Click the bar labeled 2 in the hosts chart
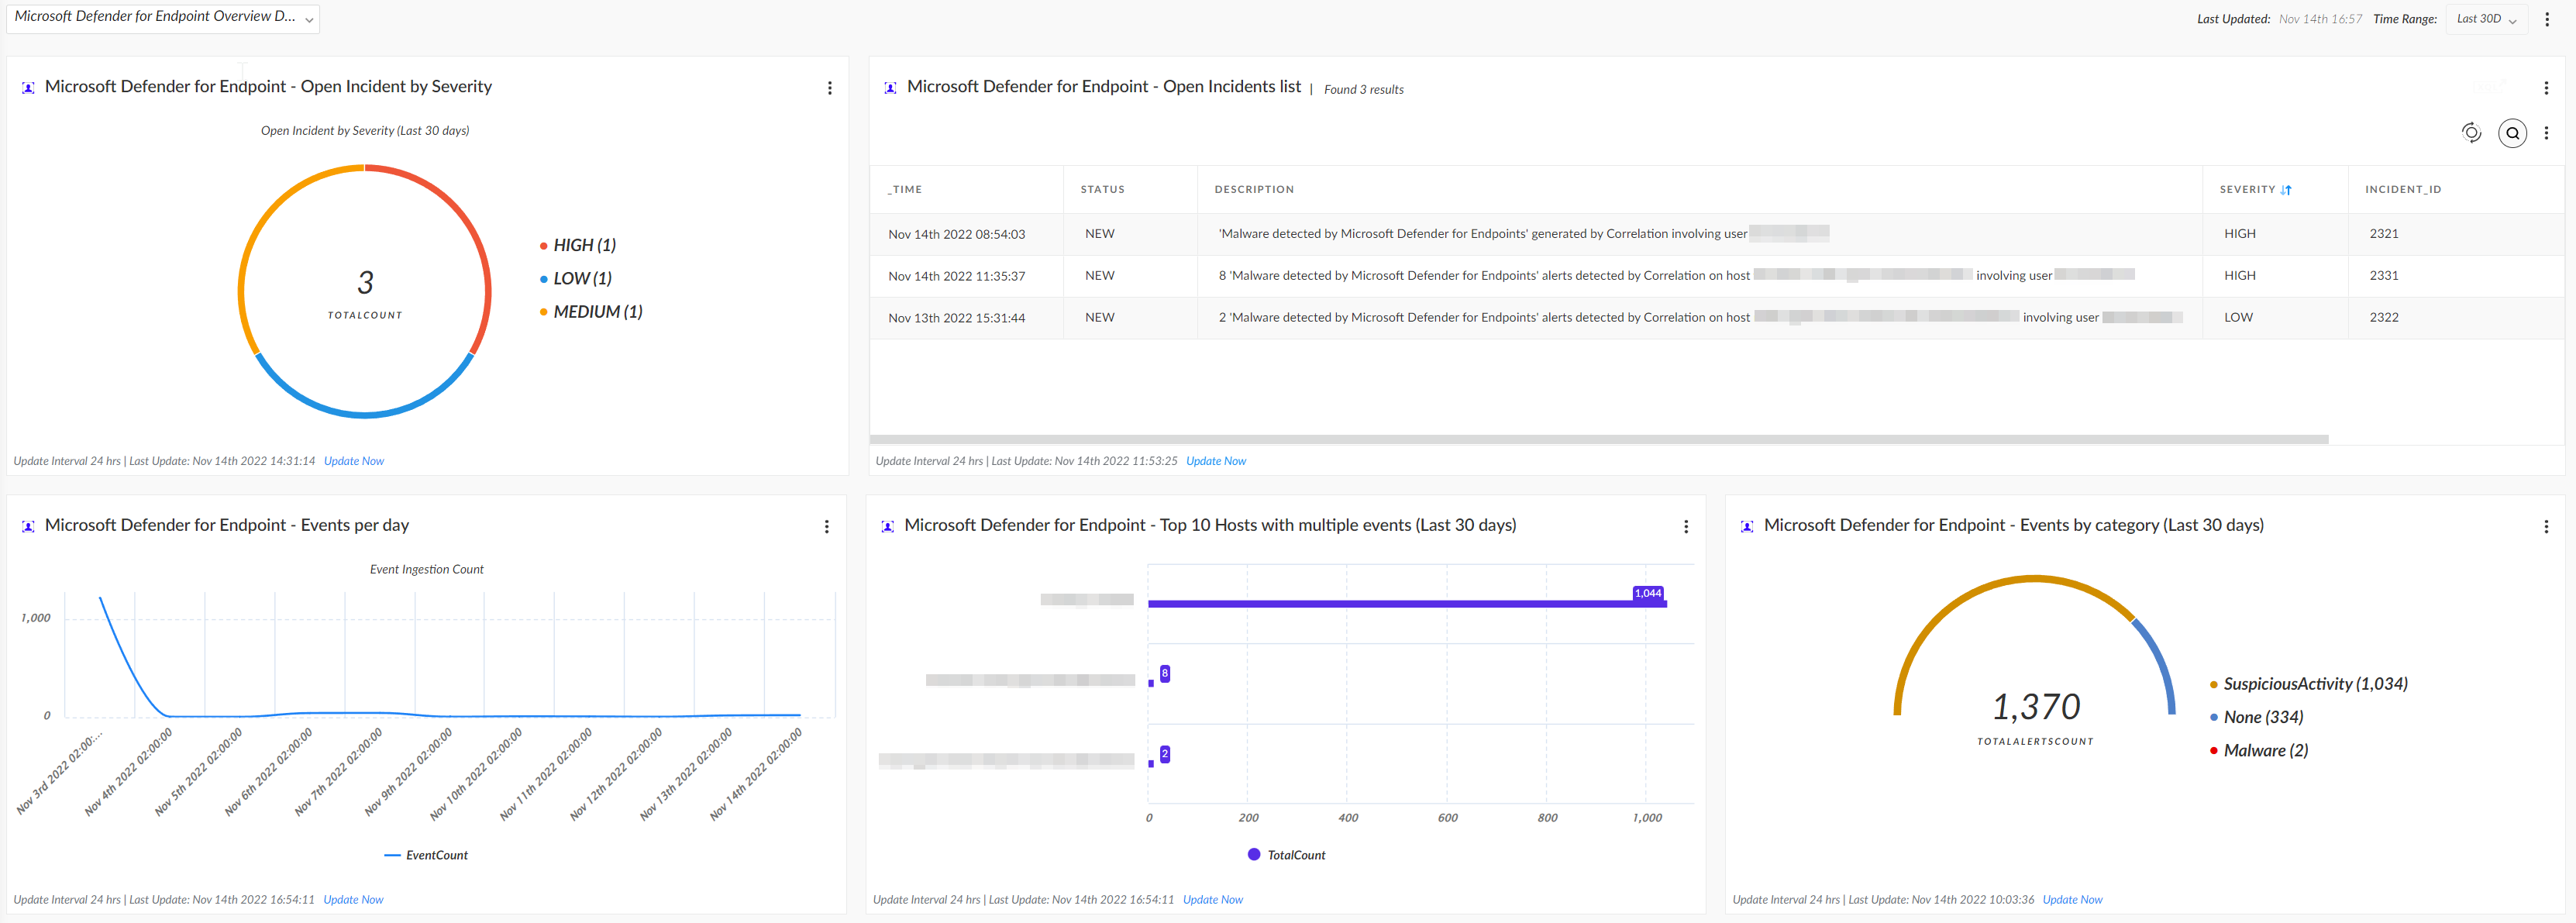This screenshot has height=923, width=2576. [x=1151, y=764]
